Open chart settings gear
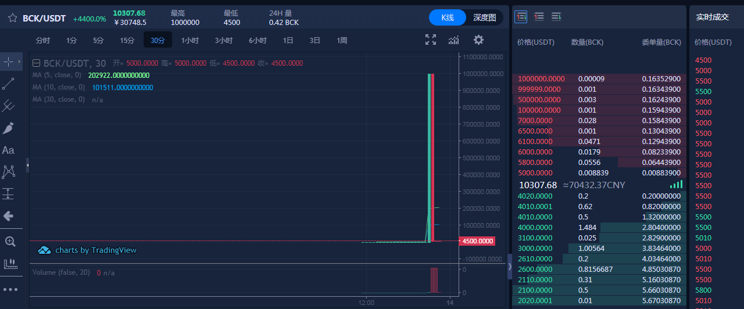 click(478, 39)
